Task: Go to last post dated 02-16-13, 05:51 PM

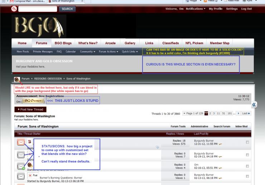Action: coord(220,168)
